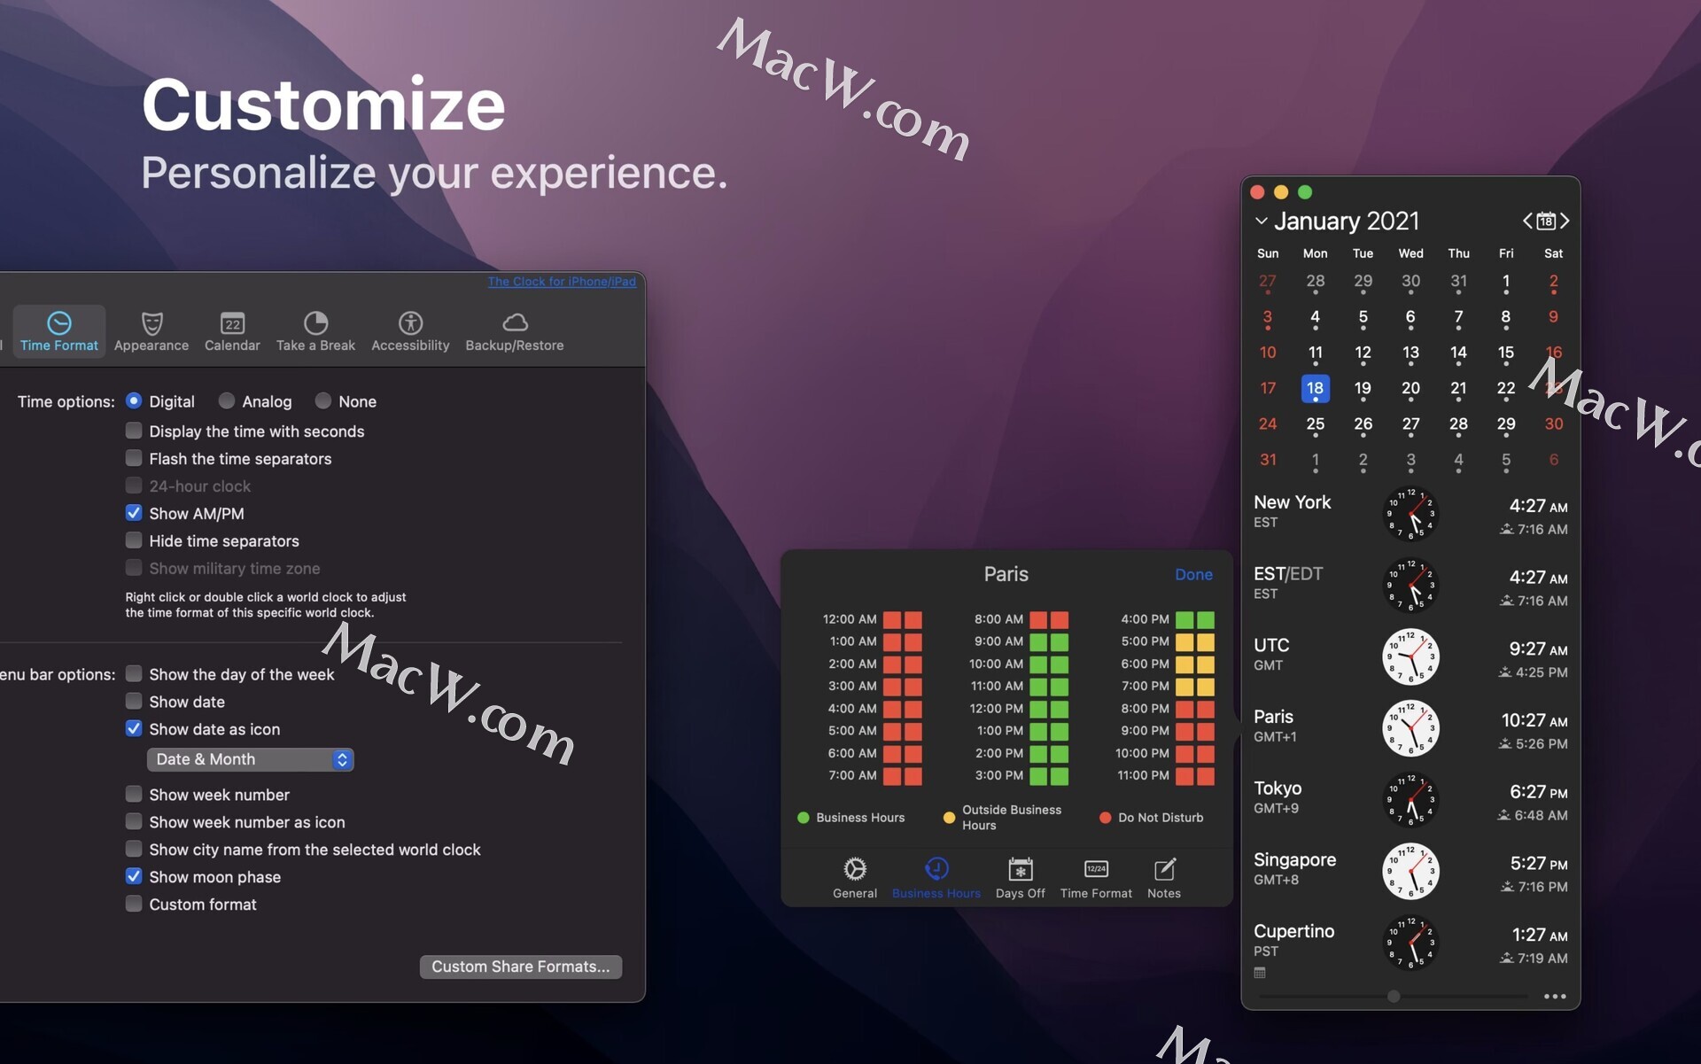Open the Date & Month dropdown
The image size is (1701, 1064).
[x=251, y=759]
